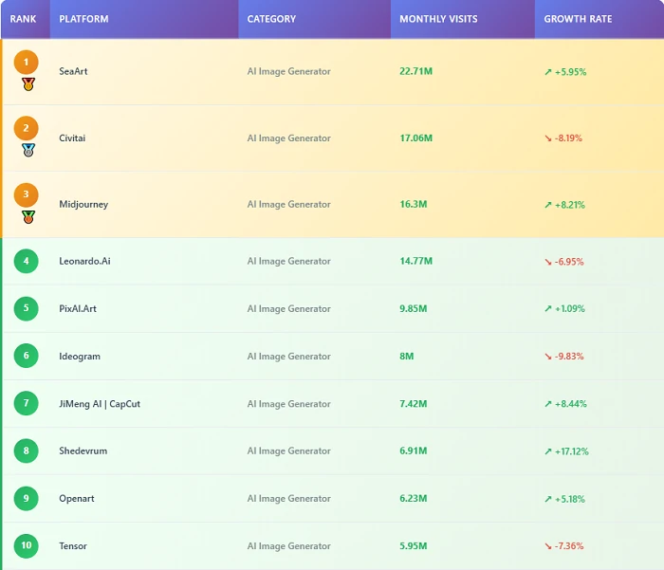Sort by the Growth Rate column header
The image size is (664, 570).
[x=578, y=19]
